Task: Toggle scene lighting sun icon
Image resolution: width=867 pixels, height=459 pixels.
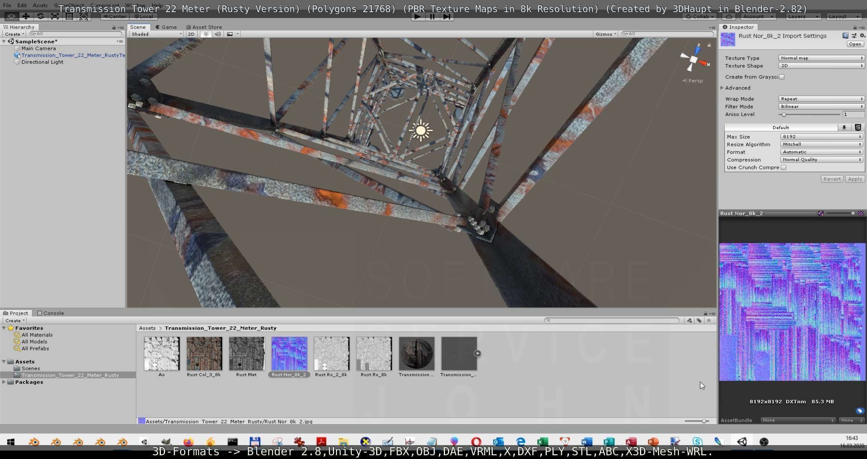Action: click(206, 34)
